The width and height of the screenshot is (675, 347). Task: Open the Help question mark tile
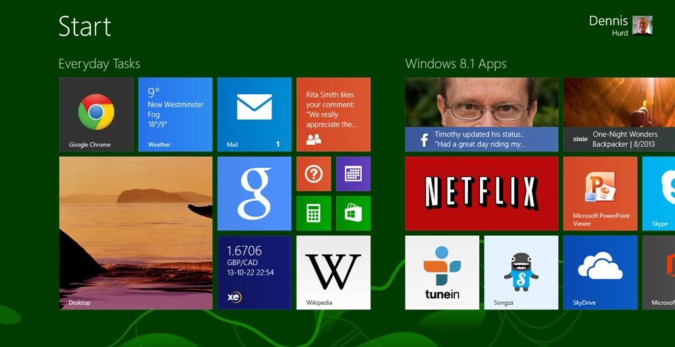pos(314,174)
